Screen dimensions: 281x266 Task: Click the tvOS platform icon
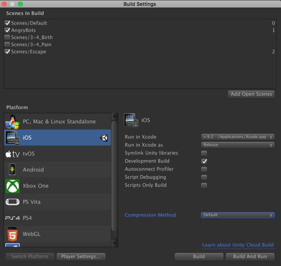(x=13, y=154)
